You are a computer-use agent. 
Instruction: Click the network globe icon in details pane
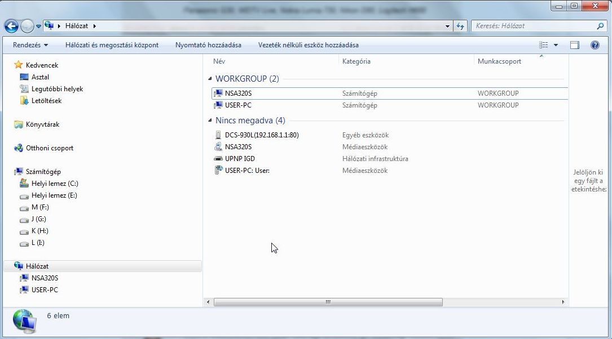pos(25,322)
